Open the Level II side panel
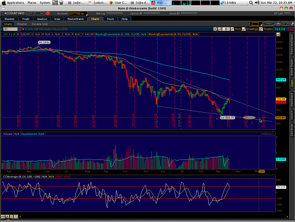The width and height of the screenshot is (295, 222). coord(292,115)
